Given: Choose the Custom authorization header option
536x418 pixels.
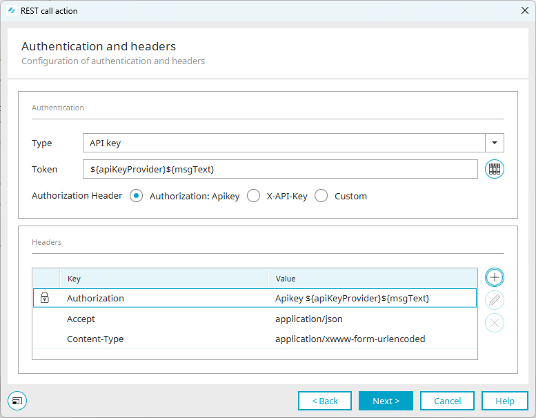Looking at the screenshot, I should (321, 196).
